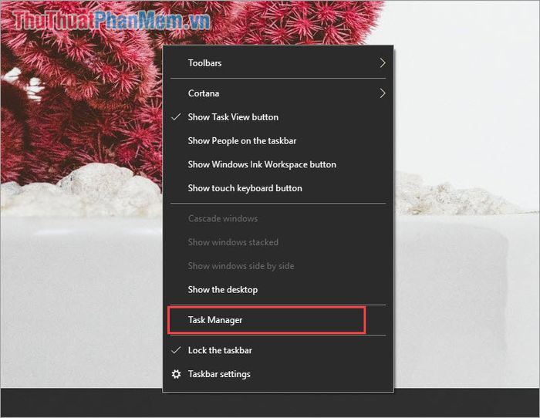Toggle Lock the taskbar option
The image size is (540, 418).
pyautogui.click(x=278, y=350)
